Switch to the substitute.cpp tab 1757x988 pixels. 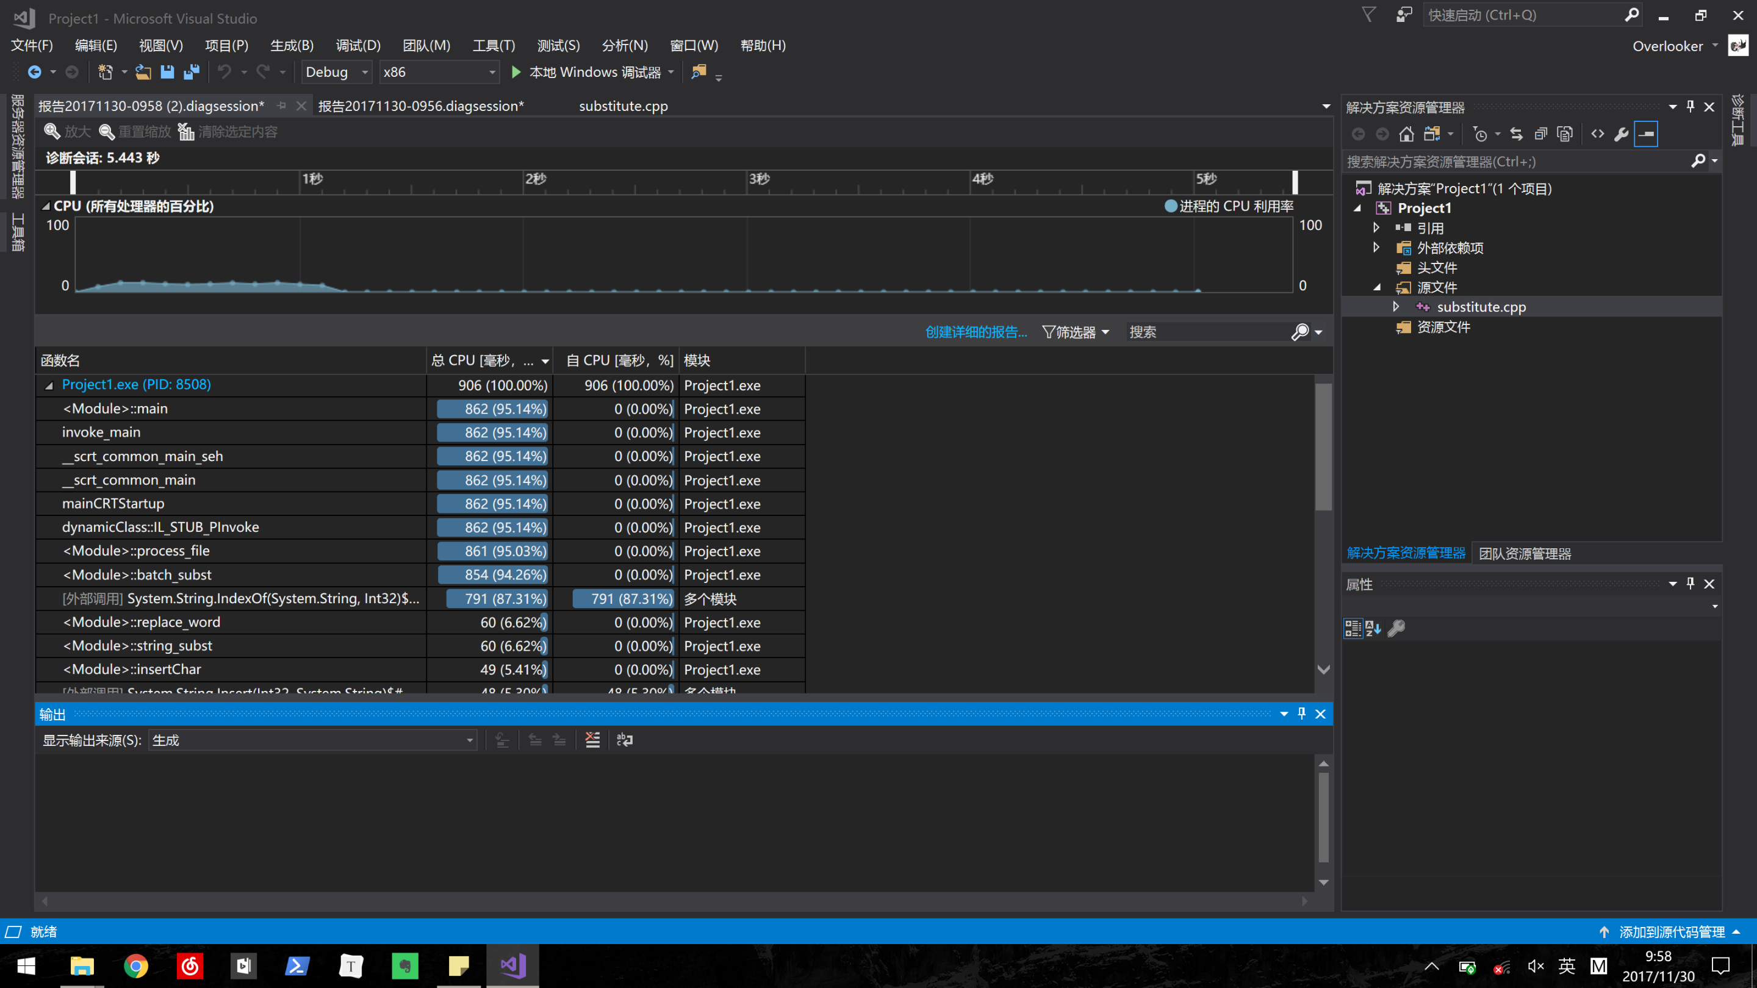tap(623, 106)
